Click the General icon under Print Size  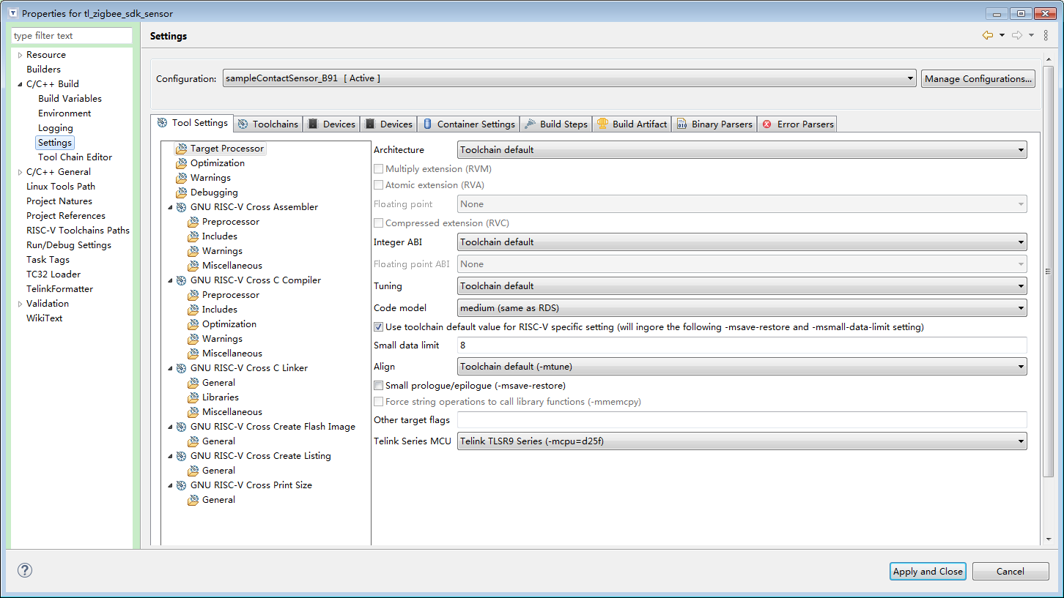pyautogui.click(x=193, y=500)
